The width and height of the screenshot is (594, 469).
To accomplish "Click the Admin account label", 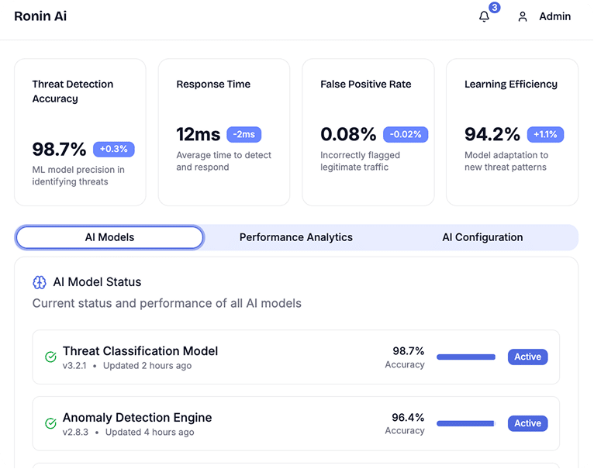I will click(554, 16).
